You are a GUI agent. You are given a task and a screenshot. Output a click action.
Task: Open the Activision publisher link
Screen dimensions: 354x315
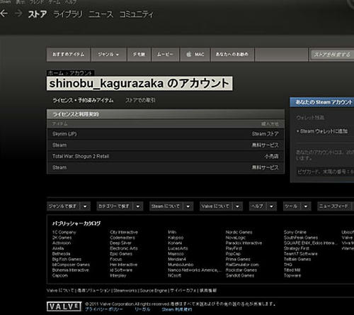[62, 243]
